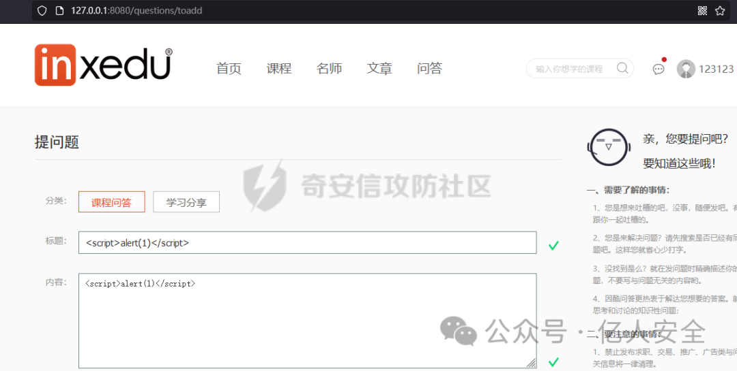Image resolution: width=737 pixels, height=371 pixels.
Task: Open the 123123 user account link
Action: tap(716, 69)
